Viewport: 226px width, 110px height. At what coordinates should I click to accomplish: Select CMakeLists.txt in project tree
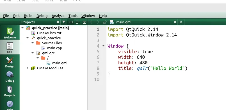[x=49, y=33]
